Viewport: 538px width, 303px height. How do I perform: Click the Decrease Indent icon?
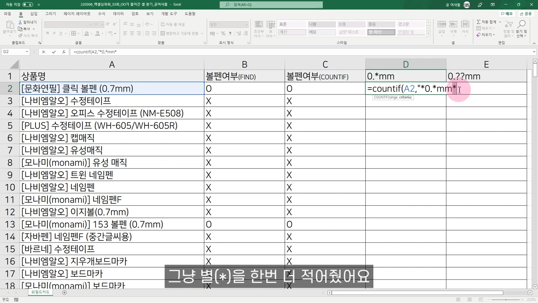pyautogui.click(x=148, y=34)
